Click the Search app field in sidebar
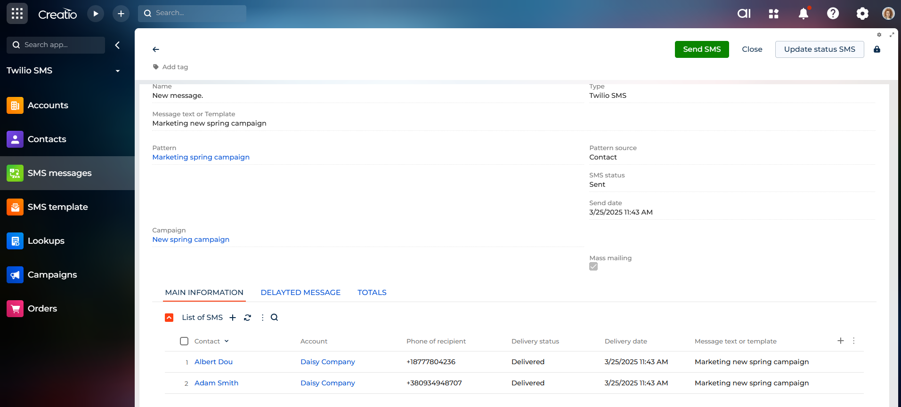 [x=56, y=45]
